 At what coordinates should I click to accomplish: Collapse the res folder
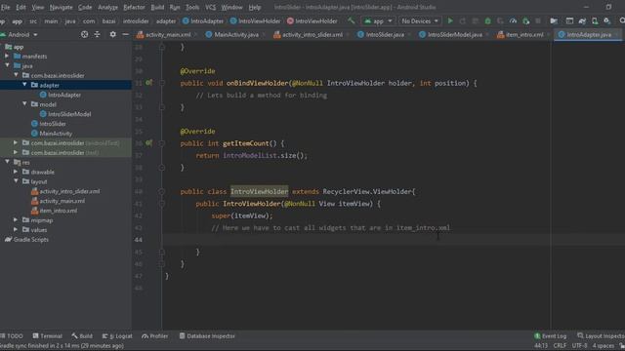(x=7, y=162)
